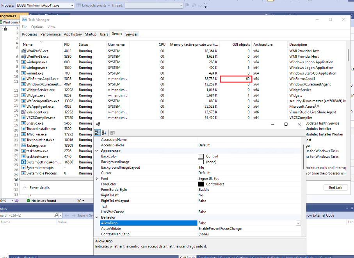Switch to the Services tab
This screenshot has height=258, width=354.
132,34
